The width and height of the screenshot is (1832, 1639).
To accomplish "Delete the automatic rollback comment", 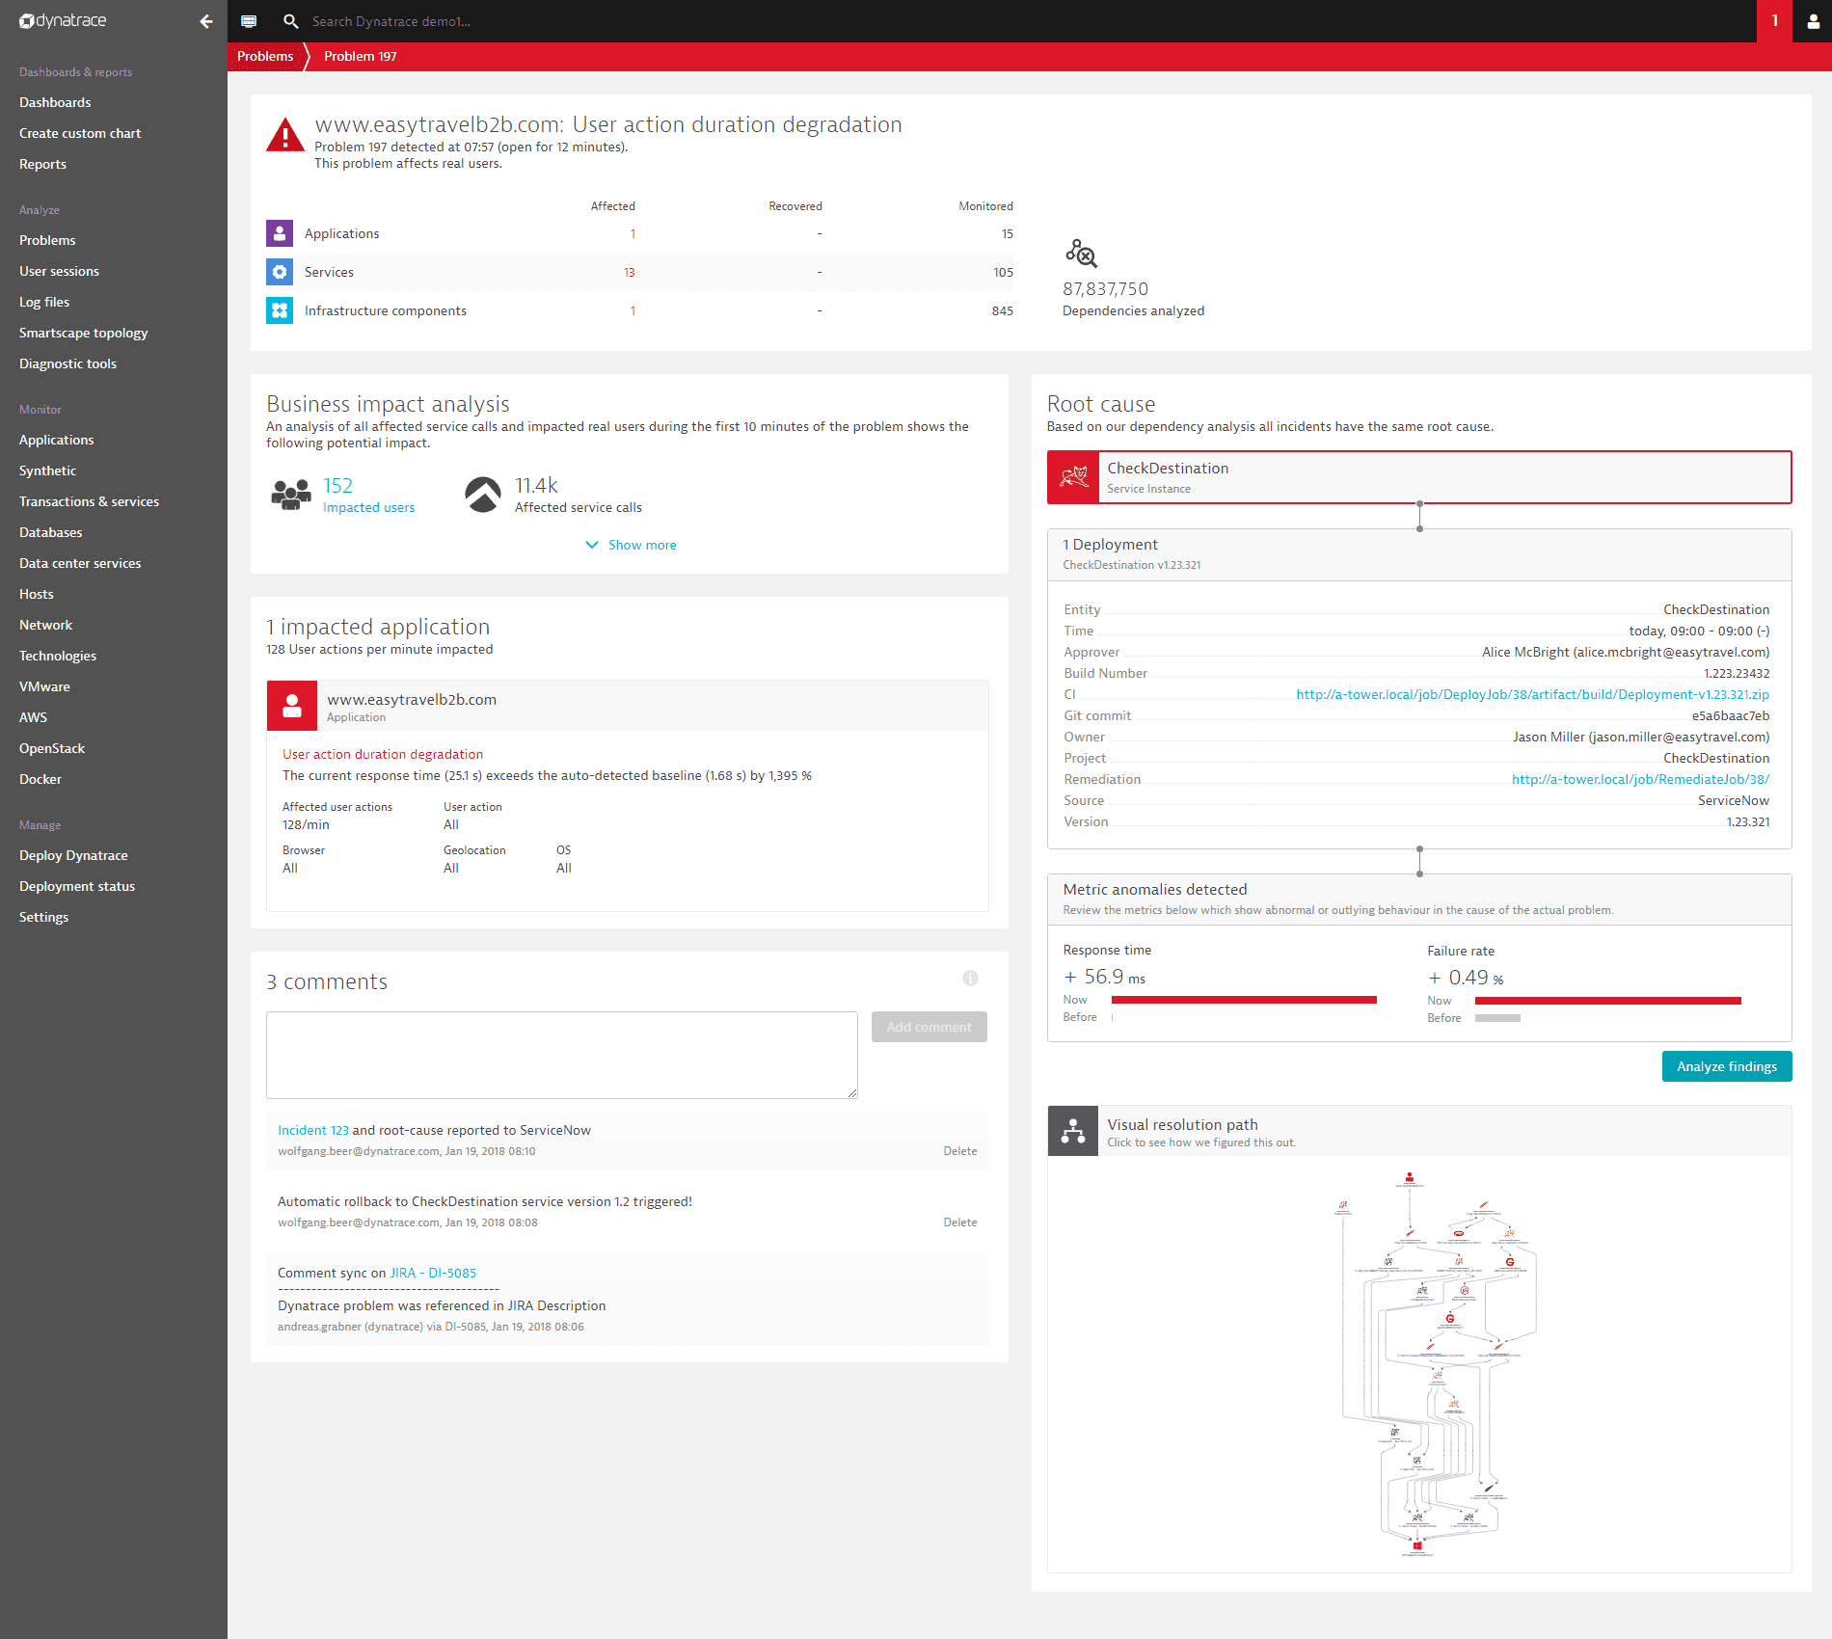I will click(960, 1223).
